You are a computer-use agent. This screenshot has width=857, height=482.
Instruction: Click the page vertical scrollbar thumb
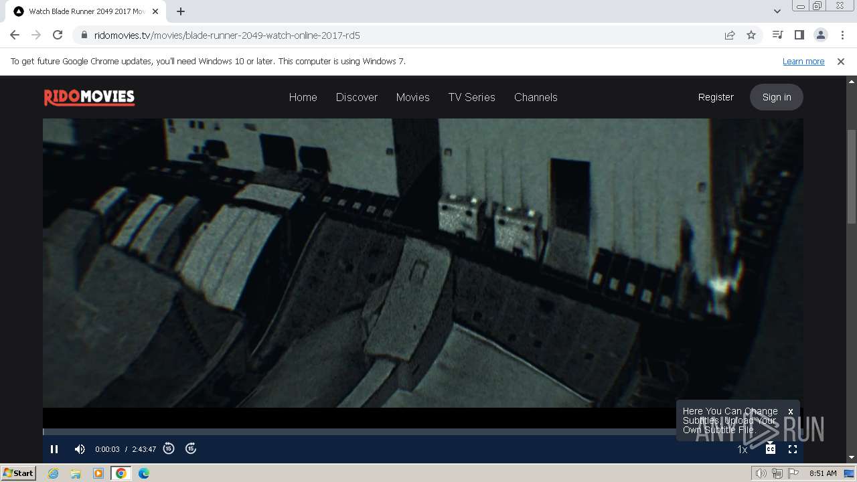point(852,177)
